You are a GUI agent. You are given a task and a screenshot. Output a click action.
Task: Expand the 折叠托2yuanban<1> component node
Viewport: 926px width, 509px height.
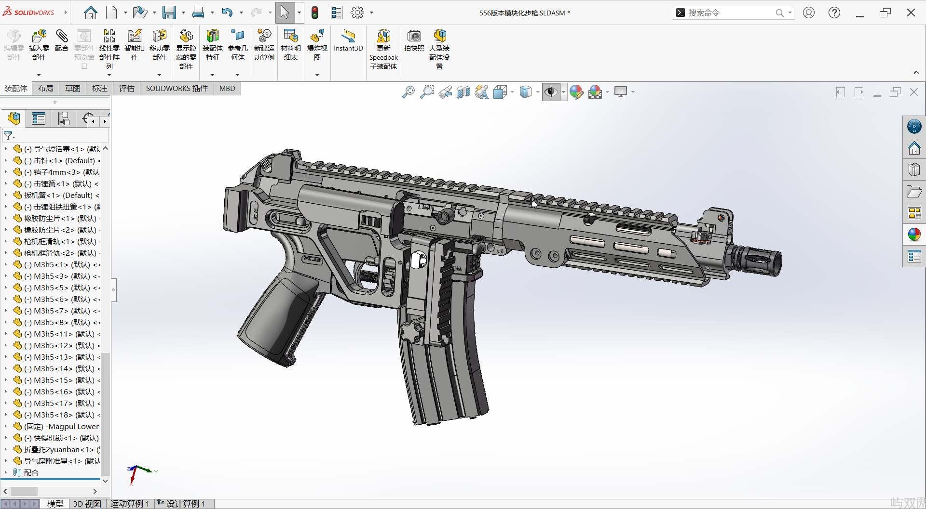coord(6,450)
